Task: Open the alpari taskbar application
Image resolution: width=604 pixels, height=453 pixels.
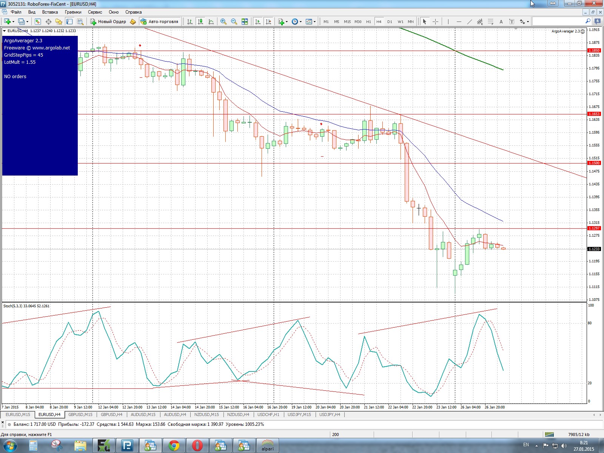Action: [268, 445]
